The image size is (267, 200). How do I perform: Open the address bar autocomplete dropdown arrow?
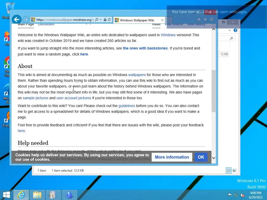pyautogui.click(x=101, y=20)
